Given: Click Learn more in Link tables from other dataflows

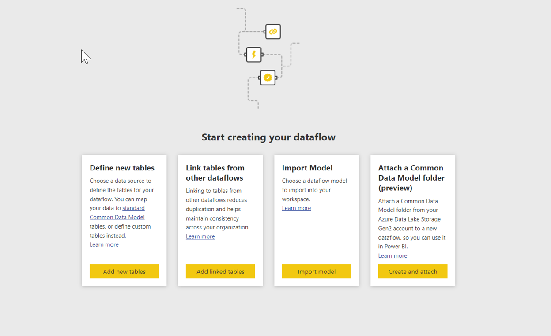Looking at the screenshot, I should [200, 236].
